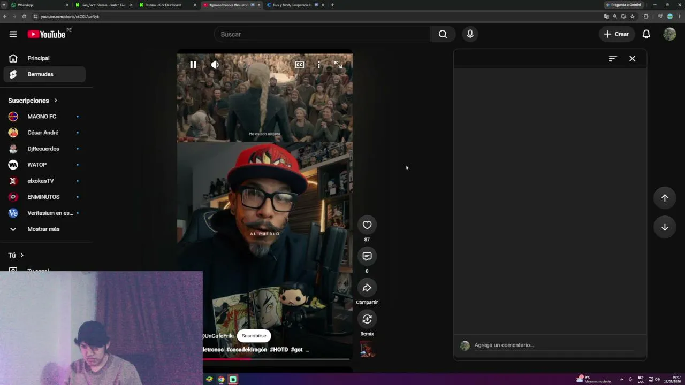Open the César André subscription
The image size is (685, 385).
[44, 133]
